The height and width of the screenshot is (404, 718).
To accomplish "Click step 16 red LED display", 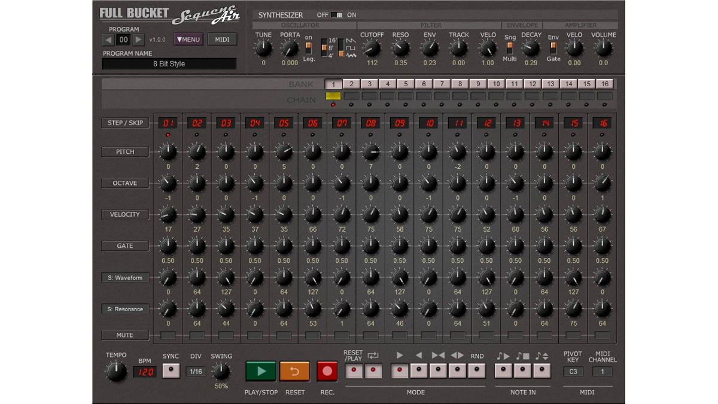I will click(602, 123).
